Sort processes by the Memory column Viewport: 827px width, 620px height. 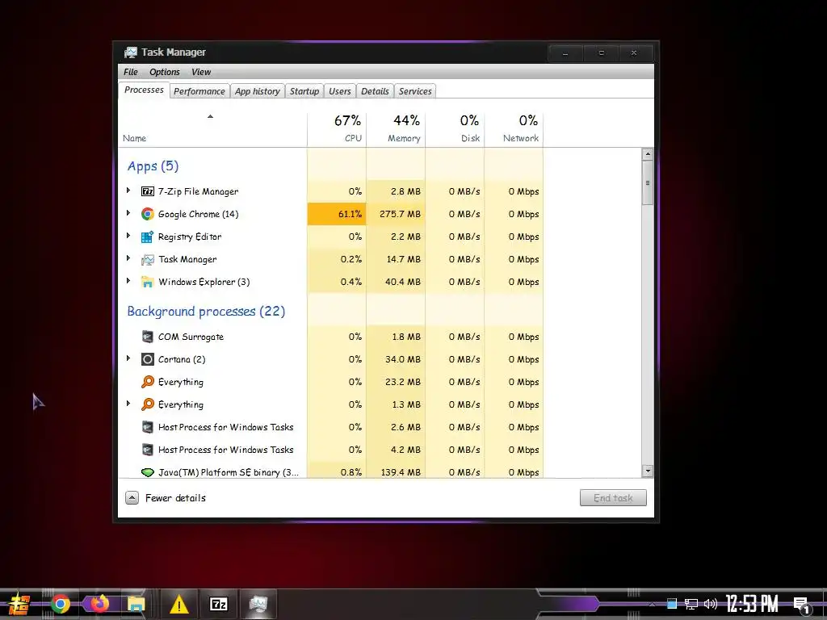pos(396,128)
